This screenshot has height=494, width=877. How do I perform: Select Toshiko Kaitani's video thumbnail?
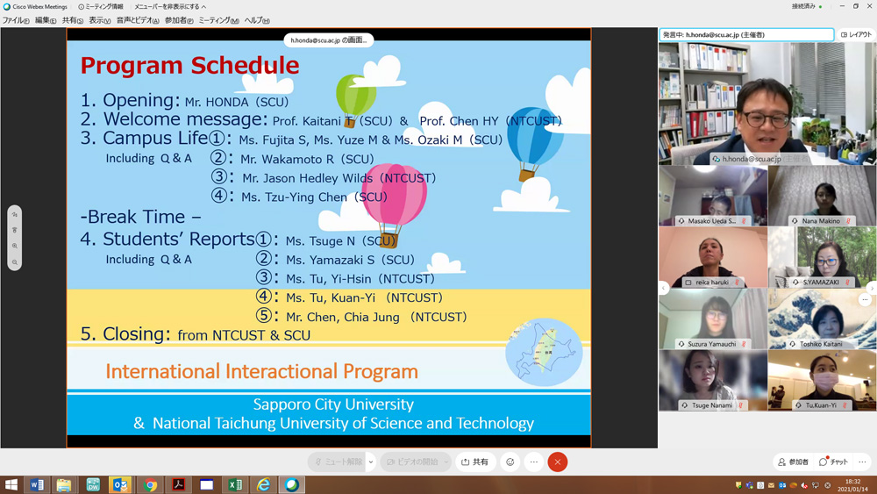[823, 319]
